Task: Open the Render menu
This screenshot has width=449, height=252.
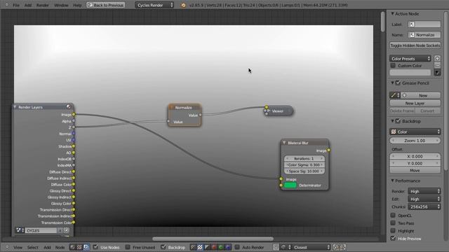Action: click(x=42, y=5)
